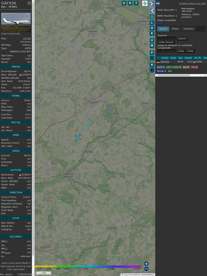Toggle the O map option button
Viewport: 207px width, 276px height.
click(152, 28)
